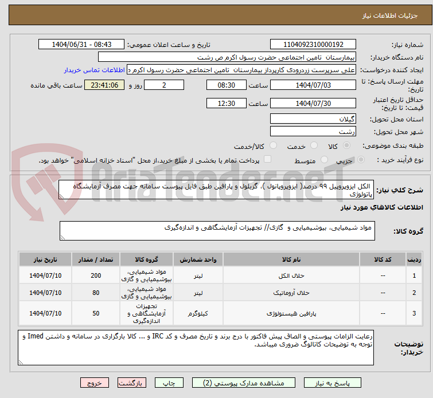
Task: Click the 08:30 response time field
Action: pos(227,85)
